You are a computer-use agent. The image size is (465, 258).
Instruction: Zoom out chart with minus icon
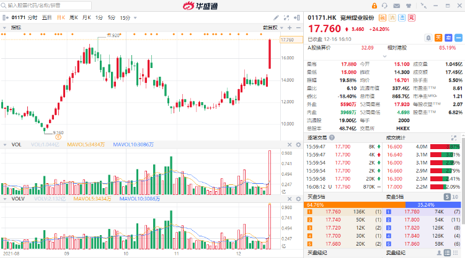point(298,27)
